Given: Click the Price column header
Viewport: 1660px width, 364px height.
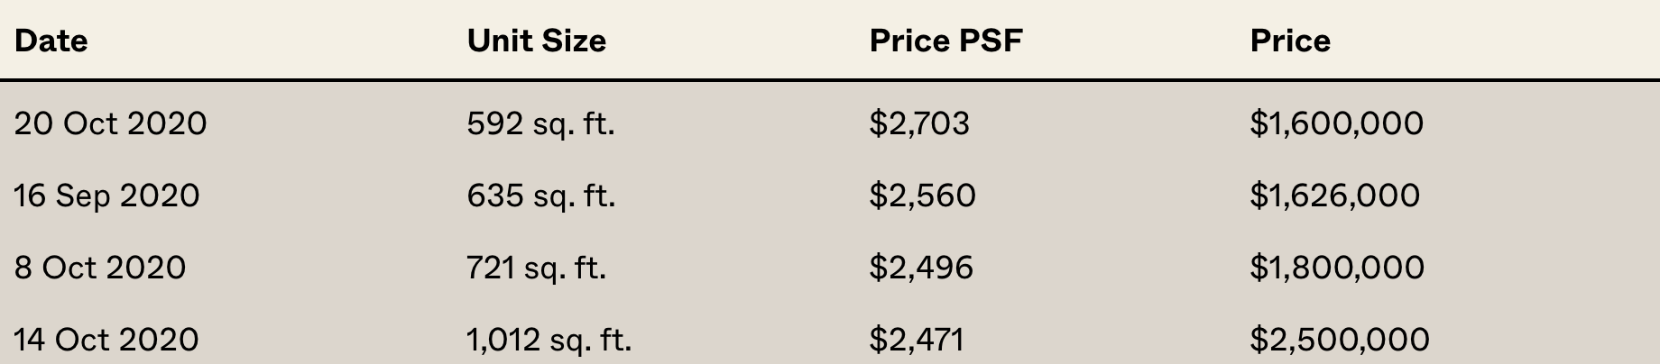Looking at the screenshot, I should pyautogui.click(x=1290, y=41).
